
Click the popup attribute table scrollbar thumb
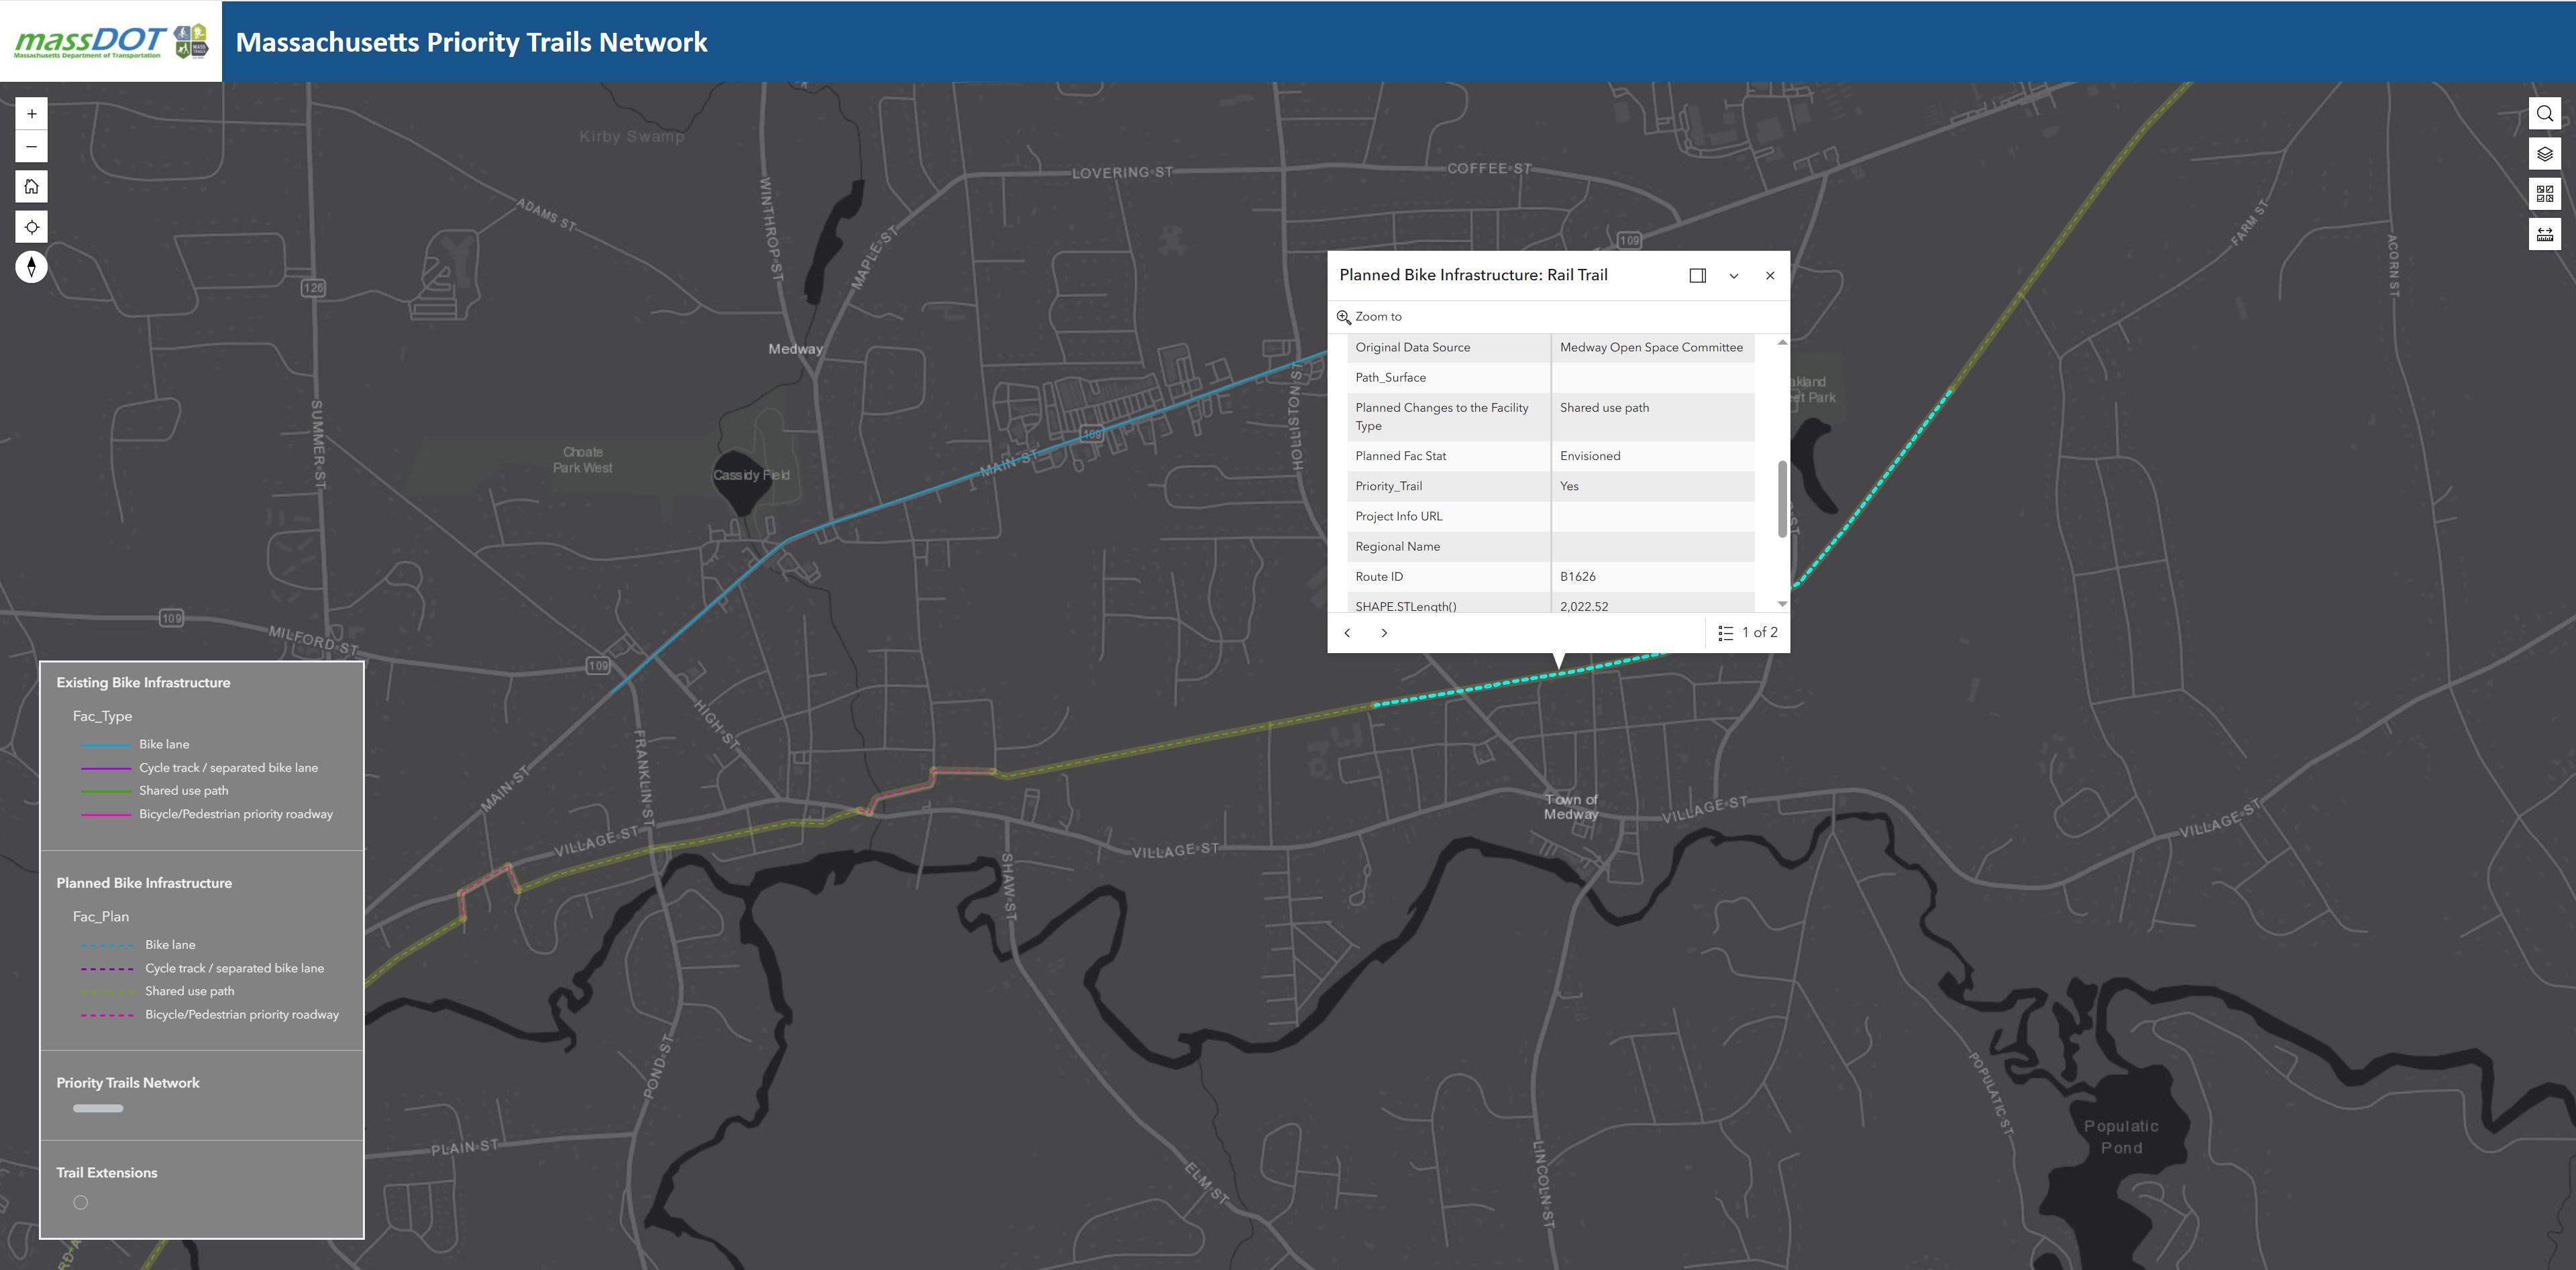[x=1782, y=499]
